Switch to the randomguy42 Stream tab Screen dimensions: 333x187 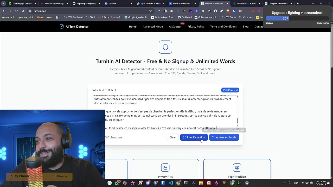pyautogui.click(x=22, y=4)
